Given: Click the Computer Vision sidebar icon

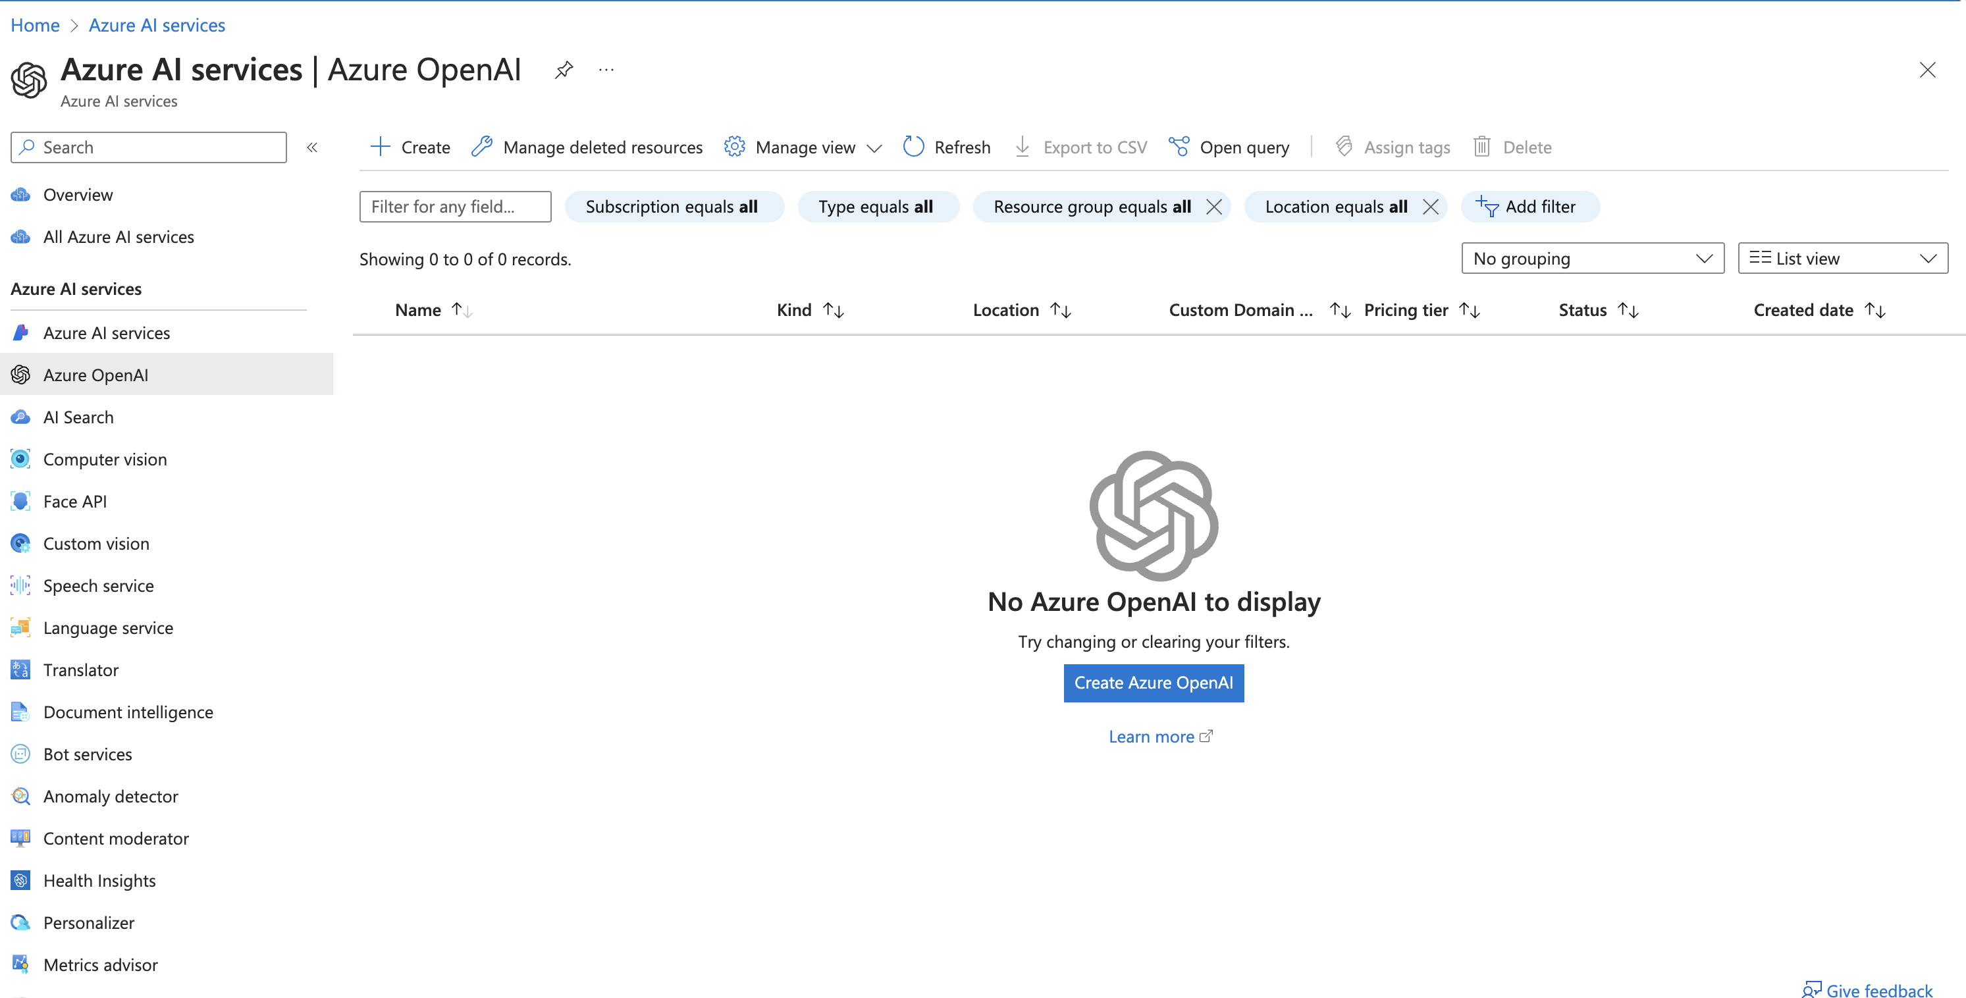Looking at the screenshot, I should [23, 458].
